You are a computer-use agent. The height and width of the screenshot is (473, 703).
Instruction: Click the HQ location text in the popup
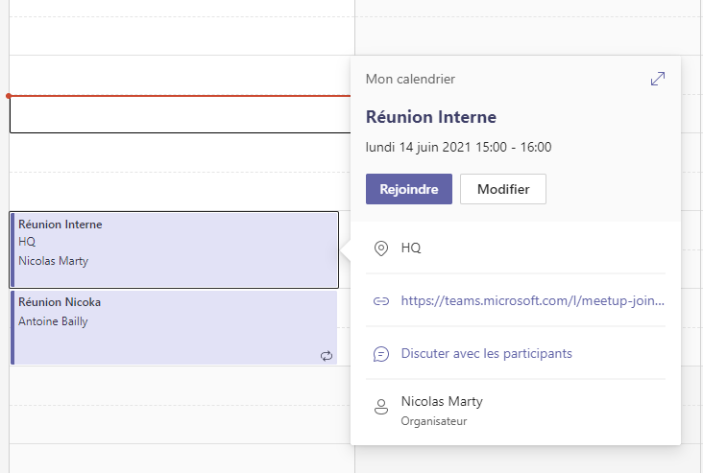[x=411, y=248]
